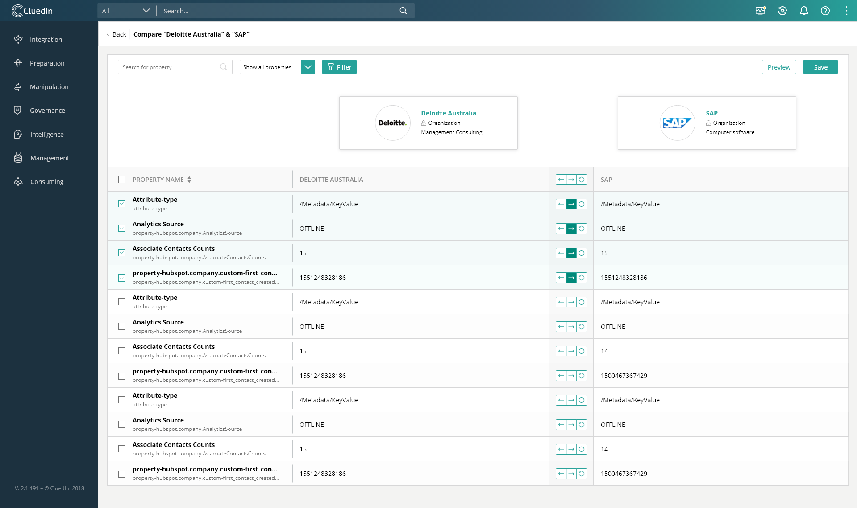Screen dimensions: 857x508
Task: Open the Management database icon
Action: coord(18,158)
